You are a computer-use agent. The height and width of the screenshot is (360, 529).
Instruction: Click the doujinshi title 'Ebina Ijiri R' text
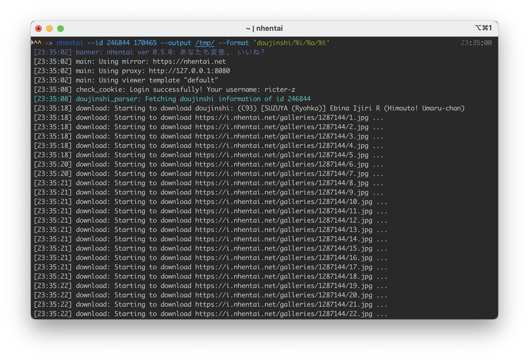(355, 108)
